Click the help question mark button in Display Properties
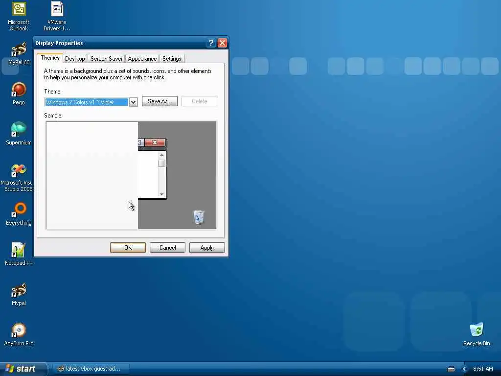This screenshot has height=376, width=501. pyautogui.click(x=211, y=43)
